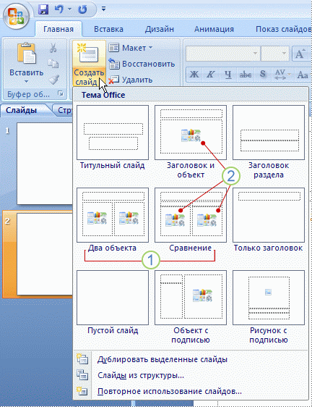Viewport: 312px width, 407px height.
Task: Undo the last action
Action: [58, 9]
